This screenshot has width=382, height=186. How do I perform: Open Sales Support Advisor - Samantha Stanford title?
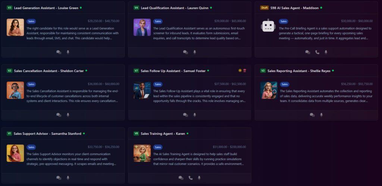(x=47, y=134)
